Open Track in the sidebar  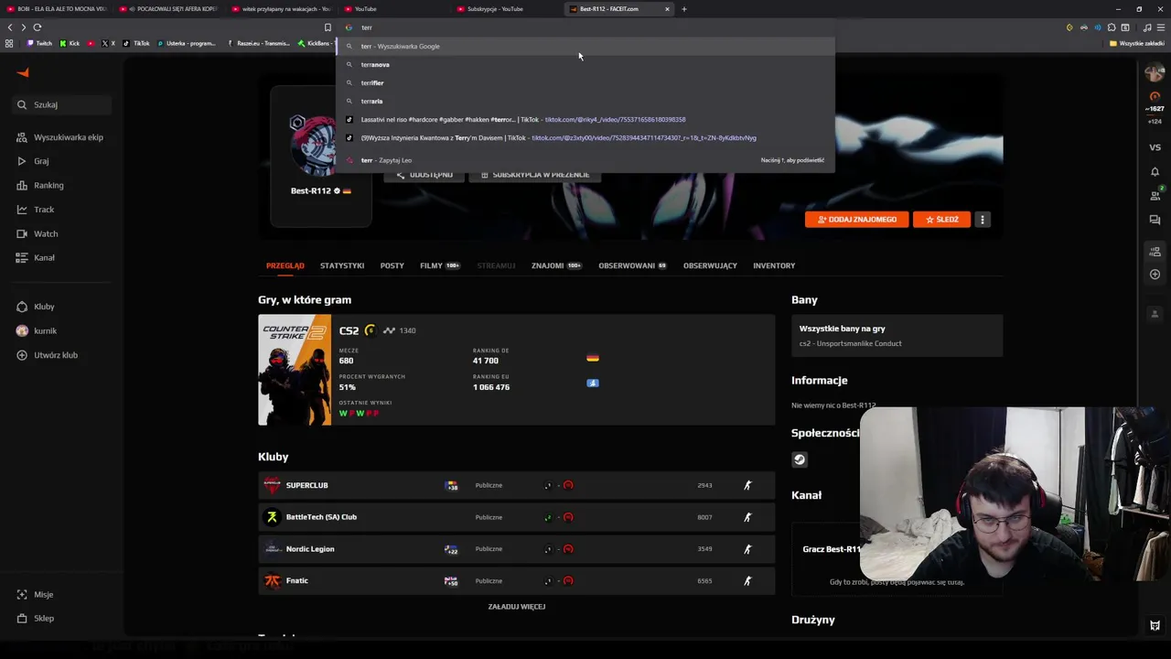pos(36,210)
